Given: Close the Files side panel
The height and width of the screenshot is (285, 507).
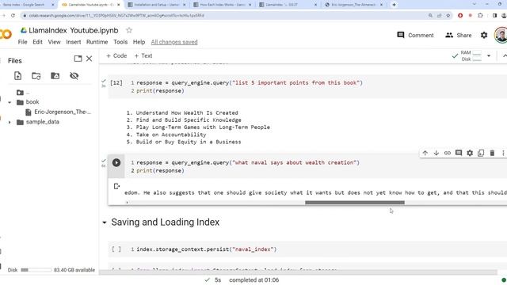Looking at the screenshot, I should tap(90, 59).
